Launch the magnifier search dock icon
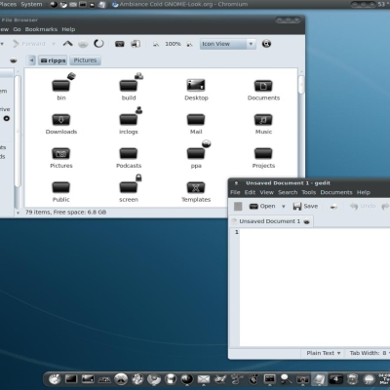The width and height of the screenshot is (390, 390). (x=286, y=378)
